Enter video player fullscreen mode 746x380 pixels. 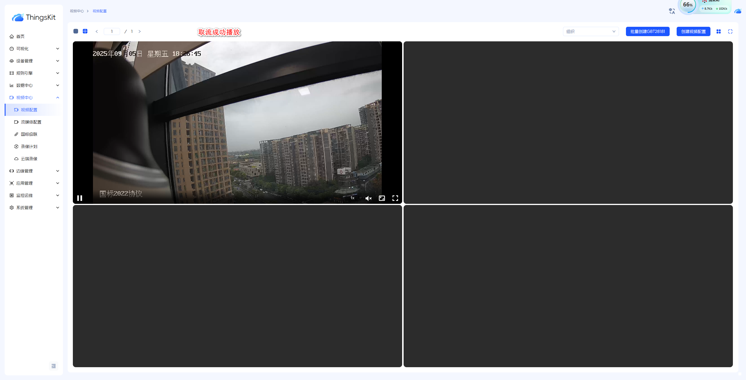pyautogui.click(x=395, y=198)
